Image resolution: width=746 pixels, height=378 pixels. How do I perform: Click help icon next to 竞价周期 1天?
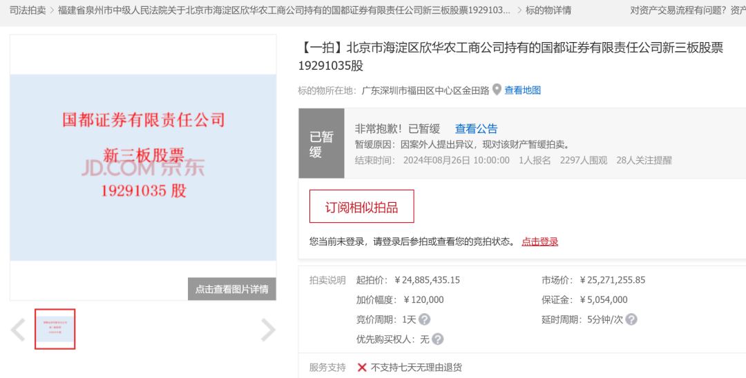point(424,319)
